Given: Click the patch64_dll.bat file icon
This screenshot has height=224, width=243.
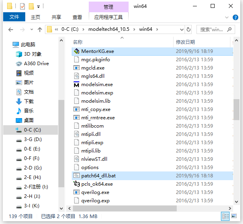Looking at the screenshot, I should coord(77,176).
